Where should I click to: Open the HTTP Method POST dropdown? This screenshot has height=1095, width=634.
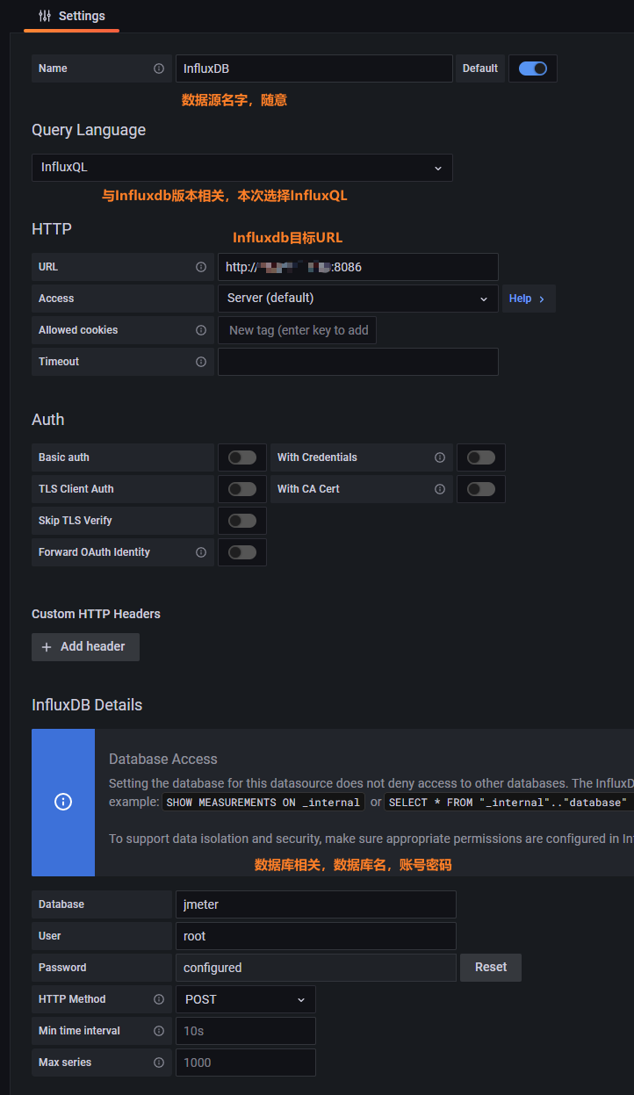[246, 999]
